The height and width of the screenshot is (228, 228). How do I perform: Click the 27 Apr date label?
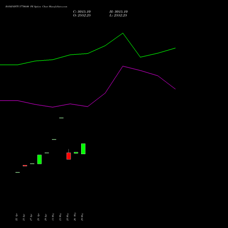(x=31, y=217)
